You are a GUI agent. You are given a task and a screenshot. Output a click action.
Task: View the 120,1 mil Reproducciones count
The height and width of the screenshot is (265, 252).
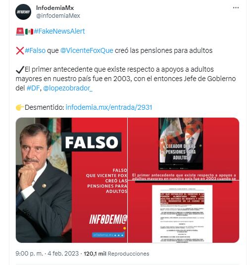click(116, 254)
